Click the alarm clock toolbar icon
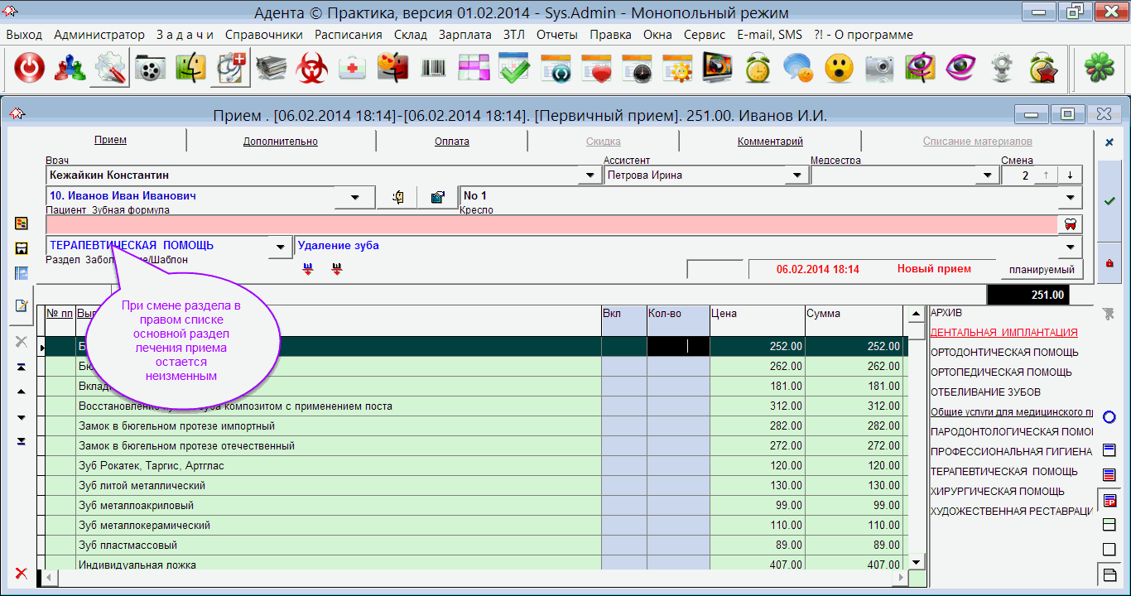This screenshot has width=1131, height=596. tap(758, 69)
